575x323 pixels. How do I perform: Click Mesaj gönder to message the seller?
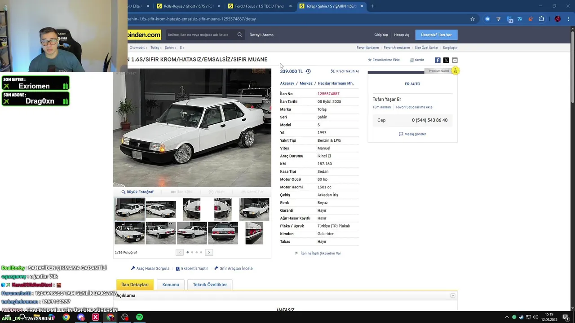coord(412,134)
